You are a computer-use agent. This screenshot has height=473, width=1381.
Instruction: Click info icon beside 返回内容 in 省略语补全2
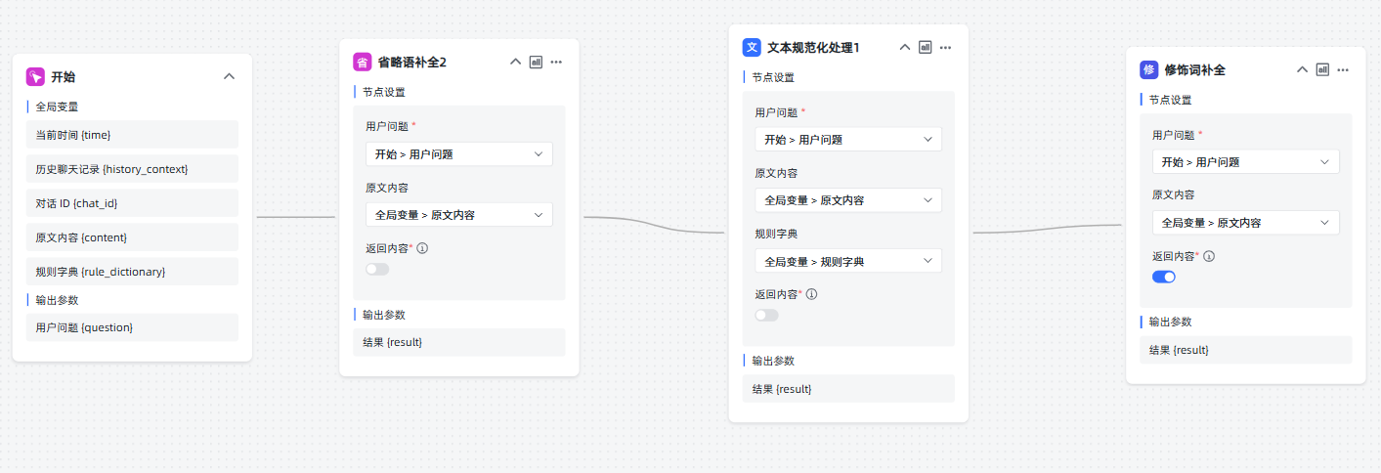[422, 248]
